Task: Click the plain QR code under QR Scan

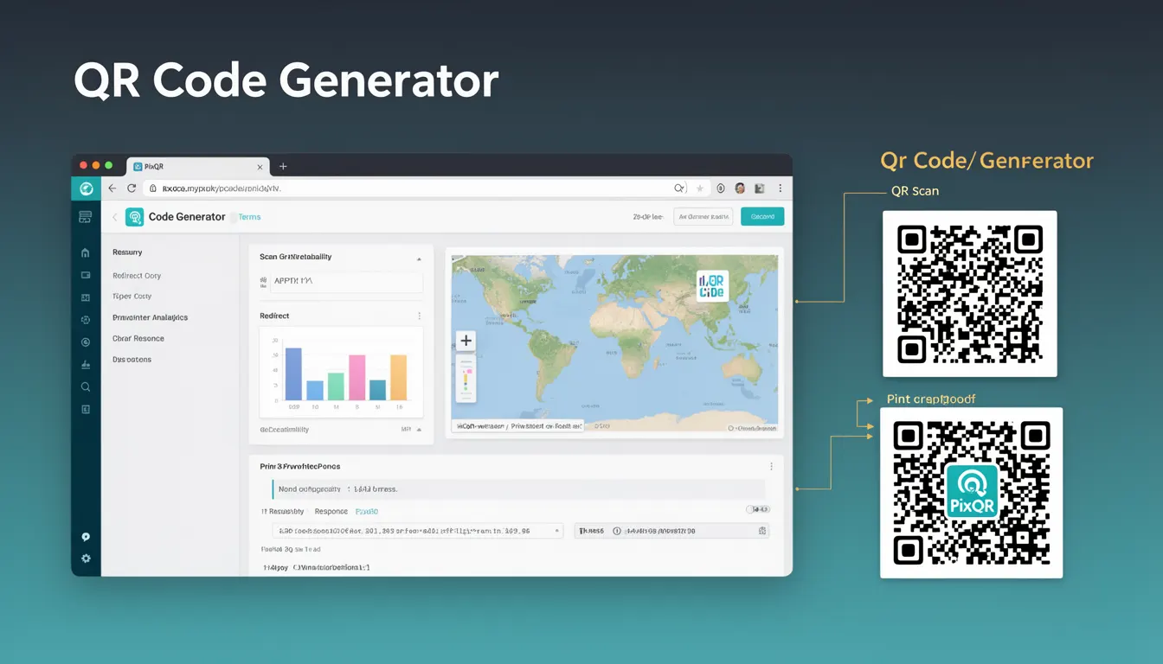Action: (970, 294)
